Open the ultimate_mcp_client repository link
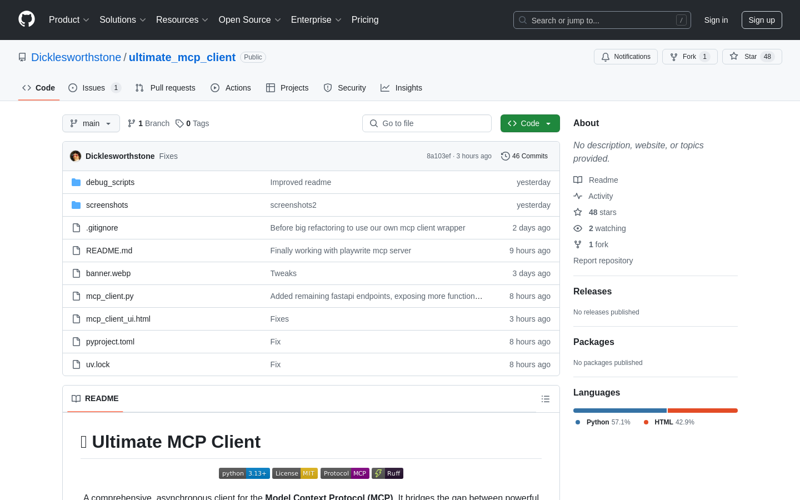 (182, 57)
